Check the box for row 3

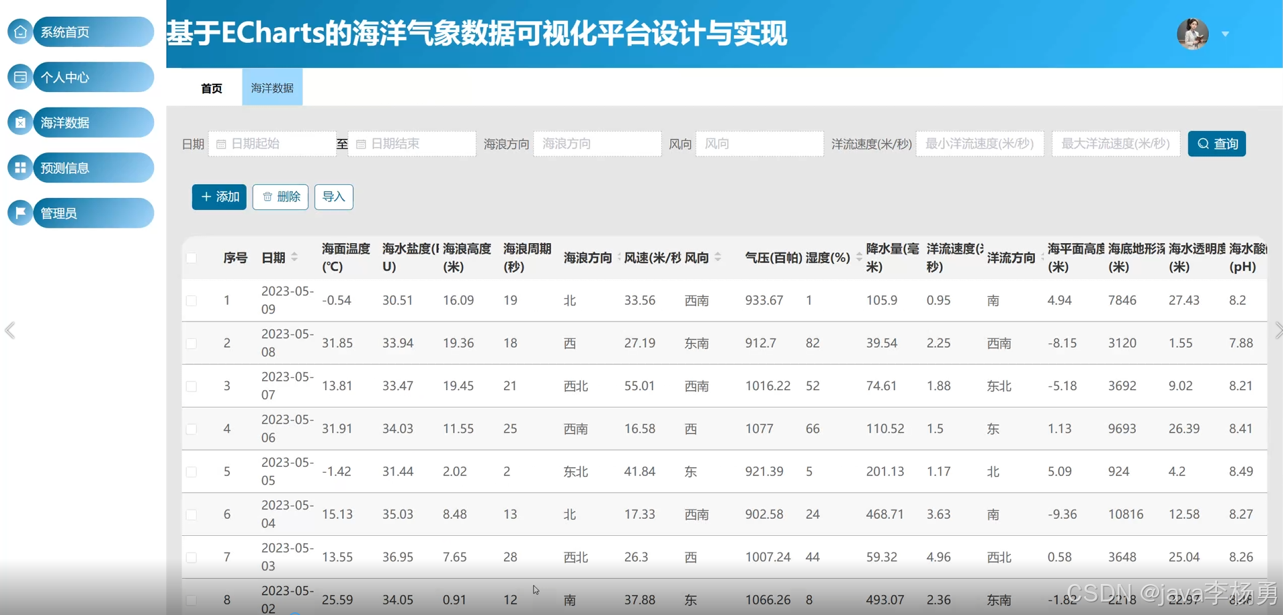click(x=192, y=387)
